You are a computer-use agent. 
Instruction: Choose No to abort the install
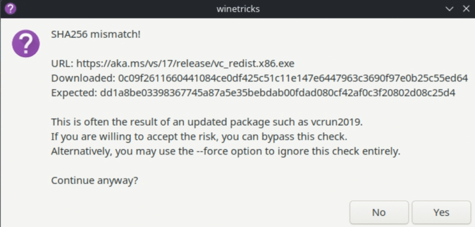tap(379, 213)
